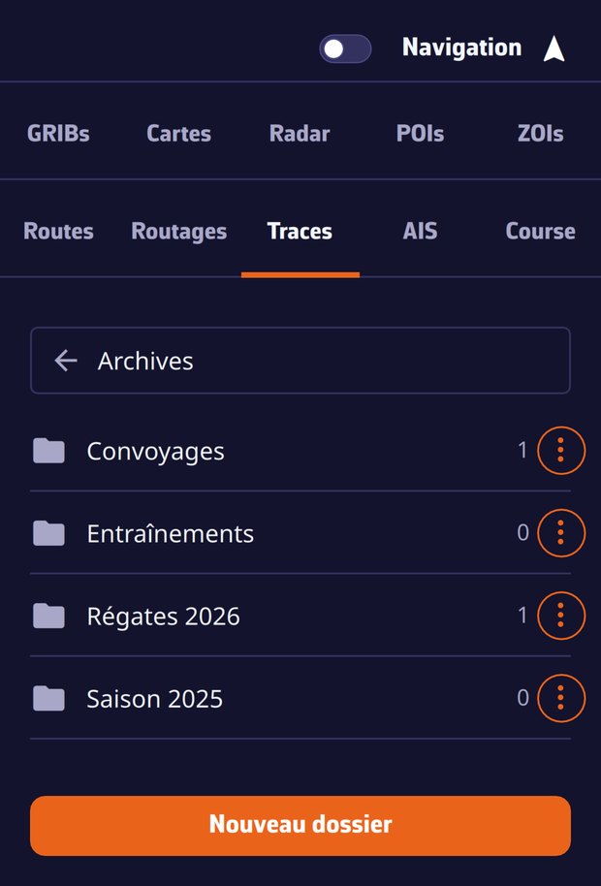The width and height of the screenshot is (601, 886).
Task: Open the POIs tab
Action: coord(420,134)
